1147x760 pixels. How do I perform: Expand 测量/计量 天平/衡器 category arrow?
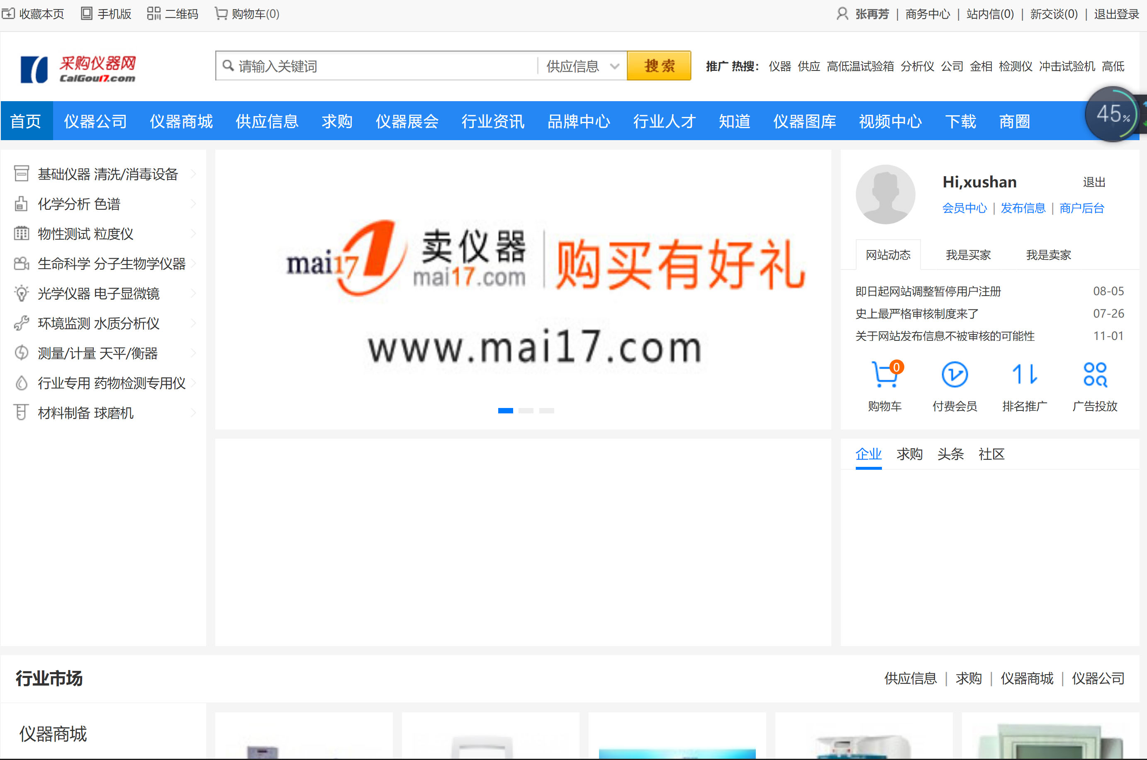pos(194,353)
